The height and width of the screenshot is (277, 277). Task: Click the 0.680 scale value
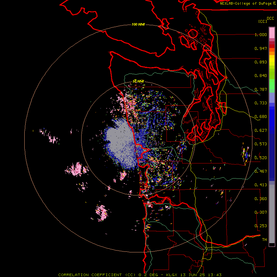pyautogui.click(x=261, y=117)
